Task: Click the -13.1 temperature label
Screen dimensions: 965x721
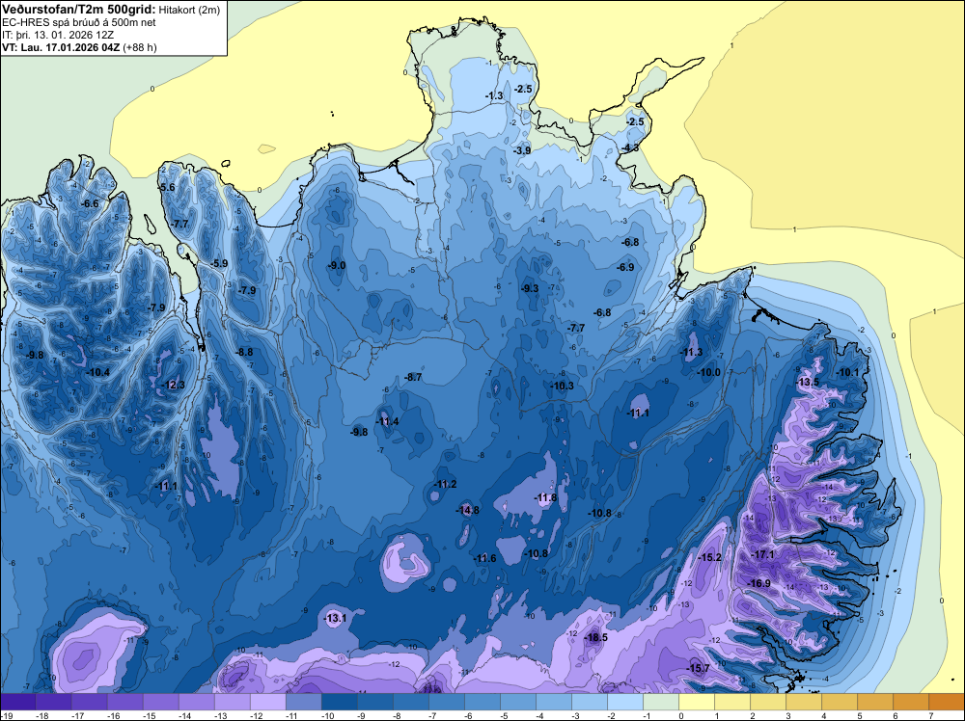Action: (336, 619)
